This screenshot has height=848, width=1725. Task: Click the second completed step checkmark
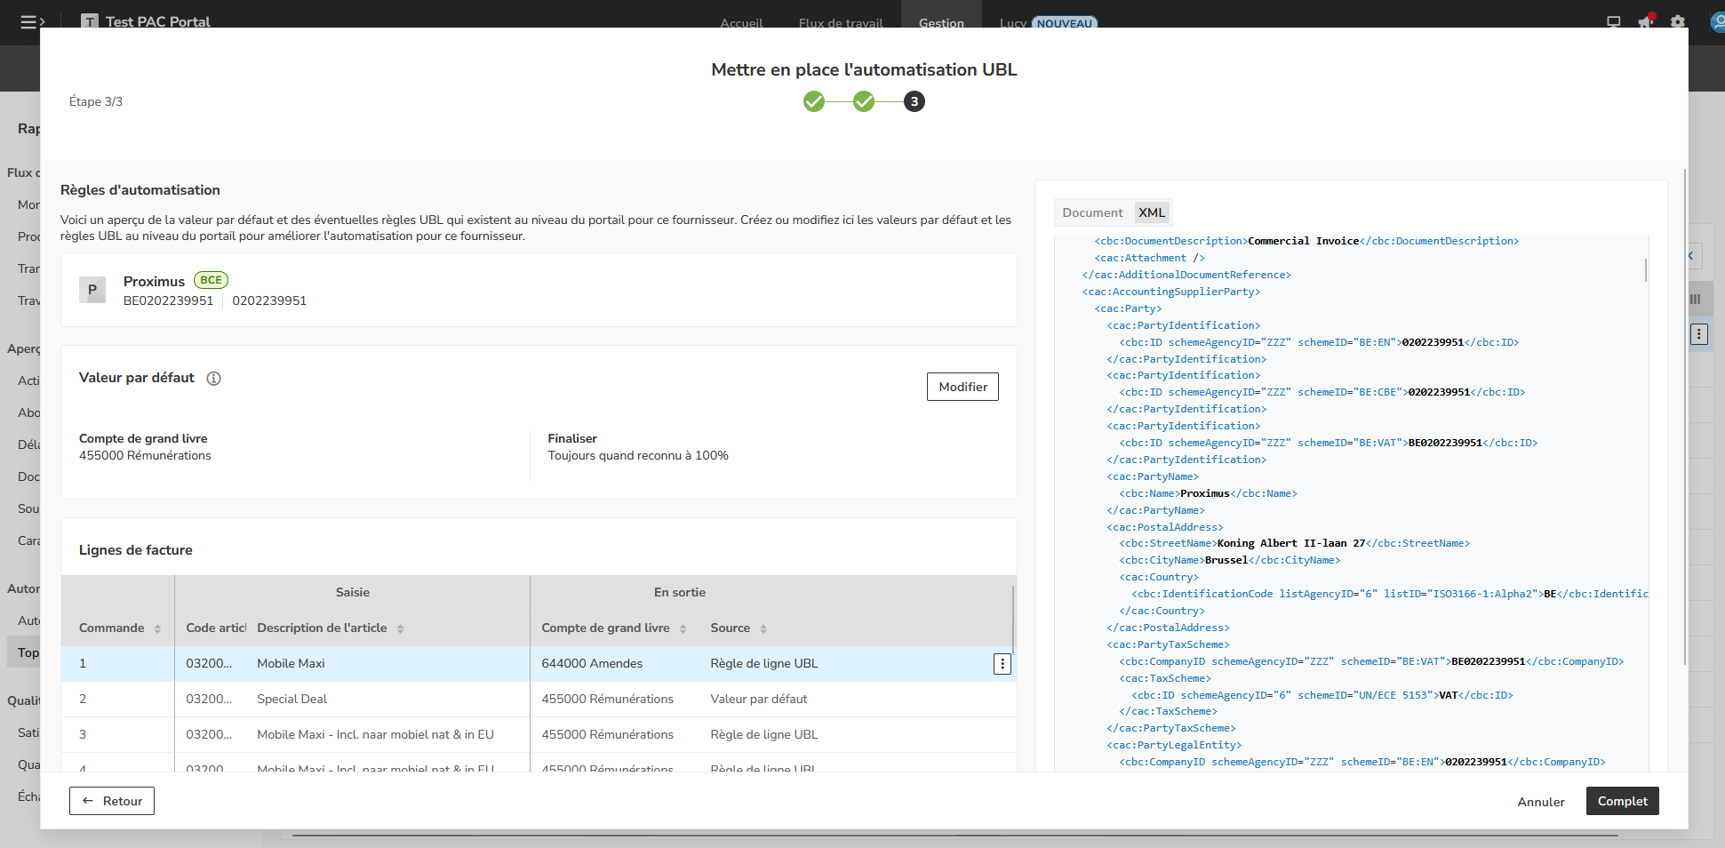(864, 101)
